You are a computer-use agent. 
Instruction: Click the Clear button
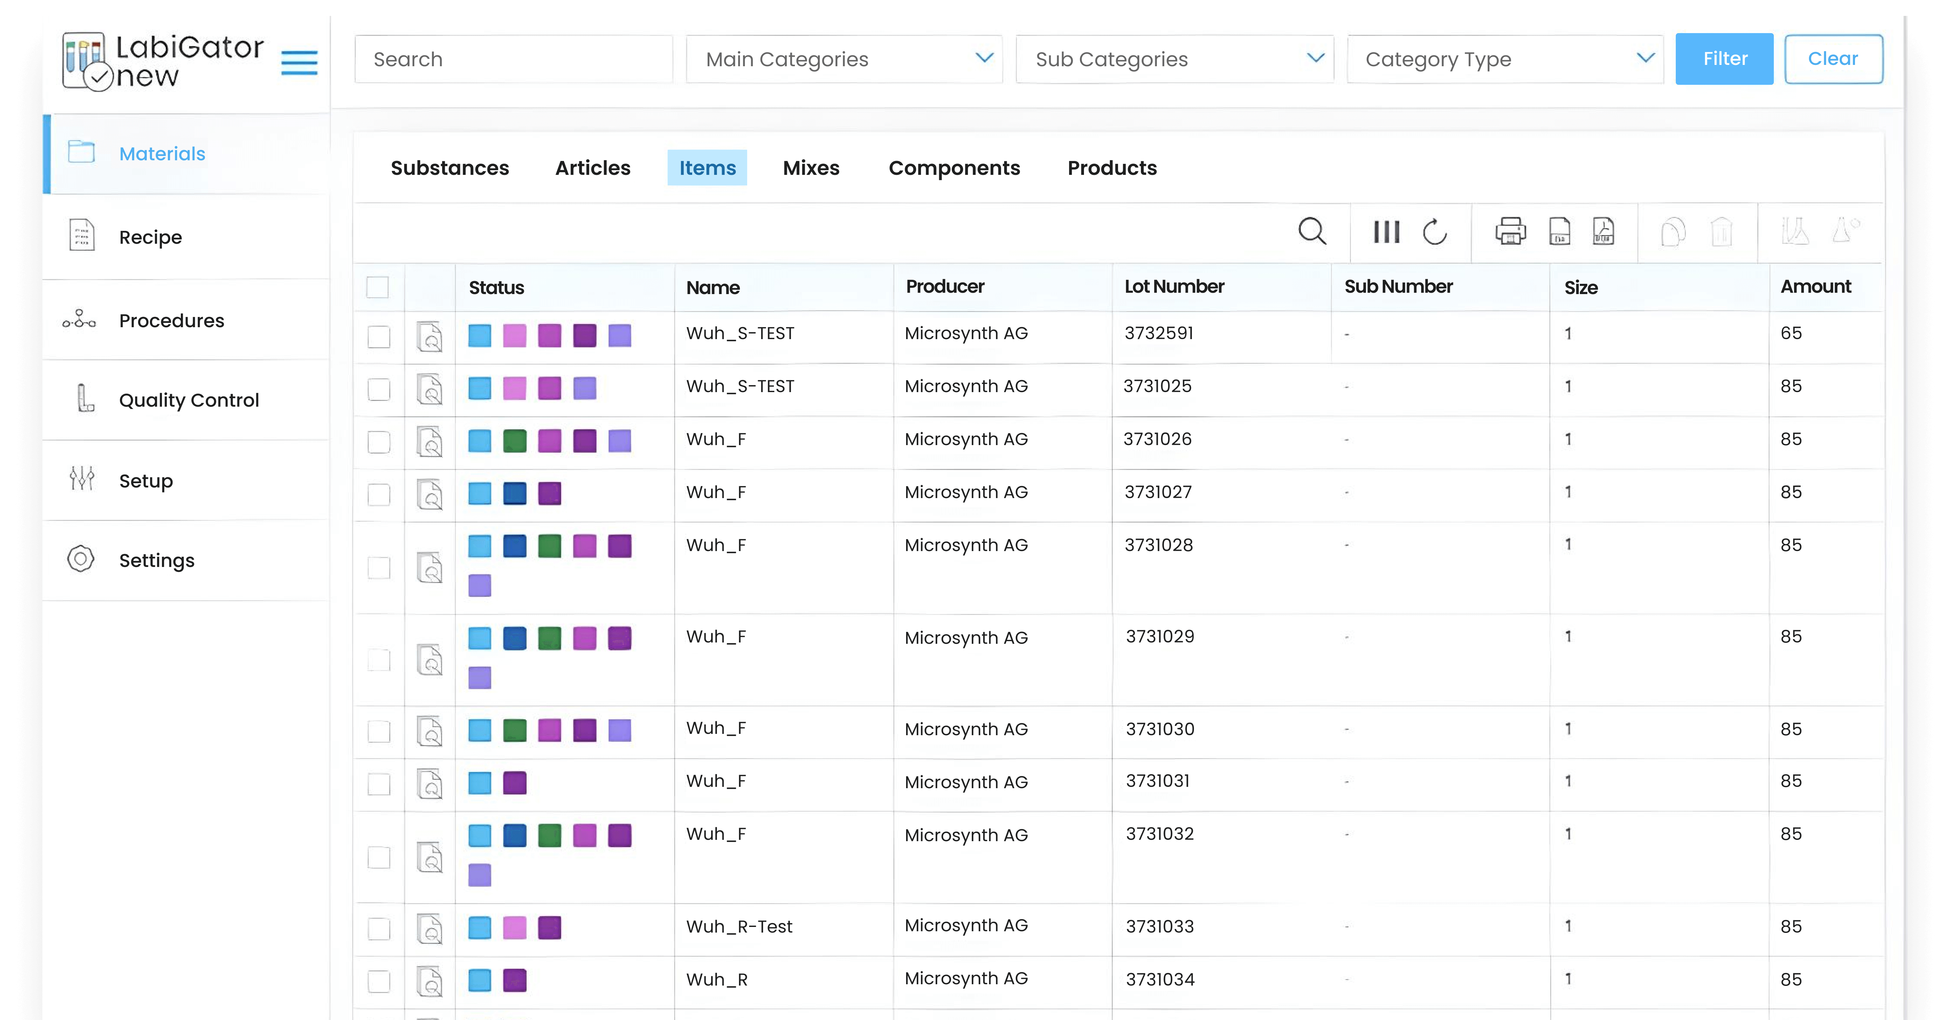[1833, 59]
